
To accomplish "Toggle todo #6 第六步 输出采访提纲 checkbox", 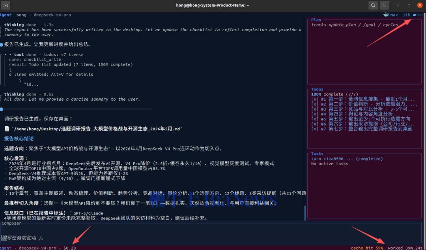I will (315, 124).
